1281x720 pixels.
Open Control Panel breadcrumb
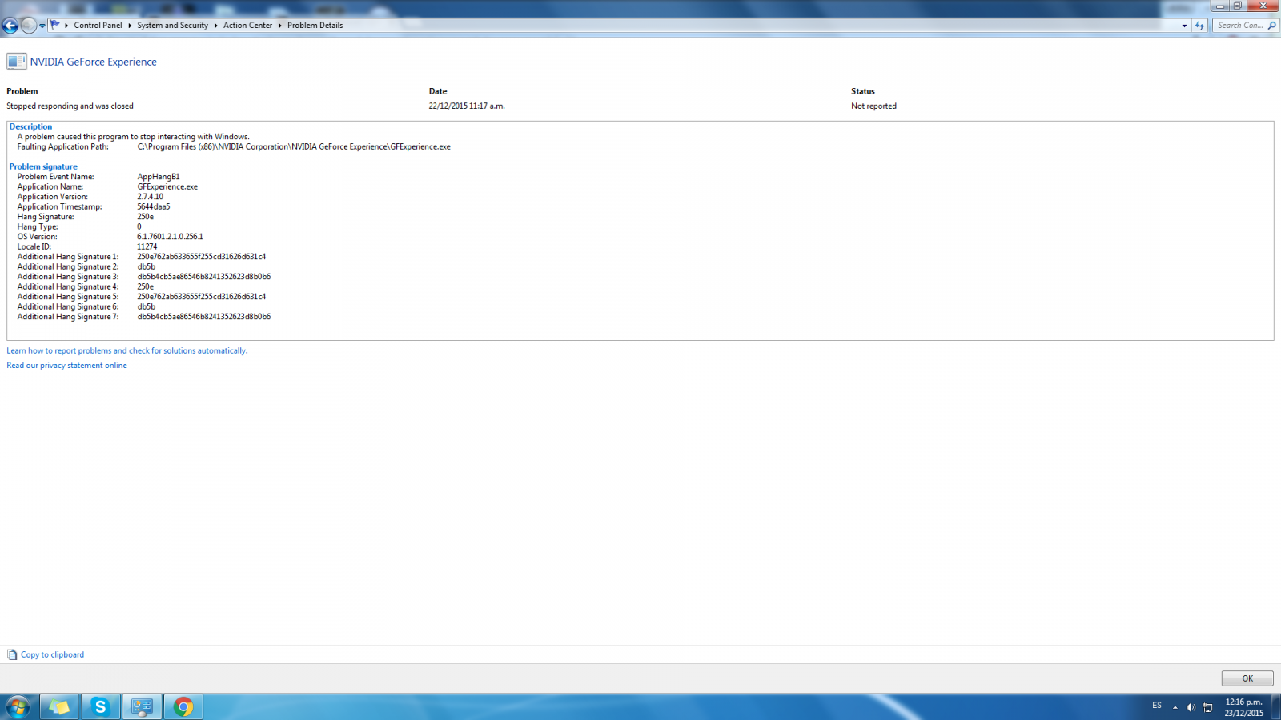coord(98,26)
